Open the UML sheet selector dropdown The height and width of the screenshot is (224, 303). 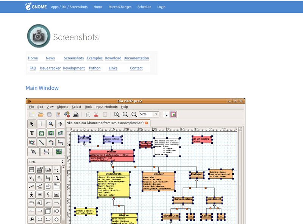pos(46,162)
